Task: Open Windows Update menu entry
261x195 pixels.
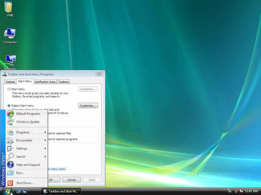Action: tap(27, 122)
